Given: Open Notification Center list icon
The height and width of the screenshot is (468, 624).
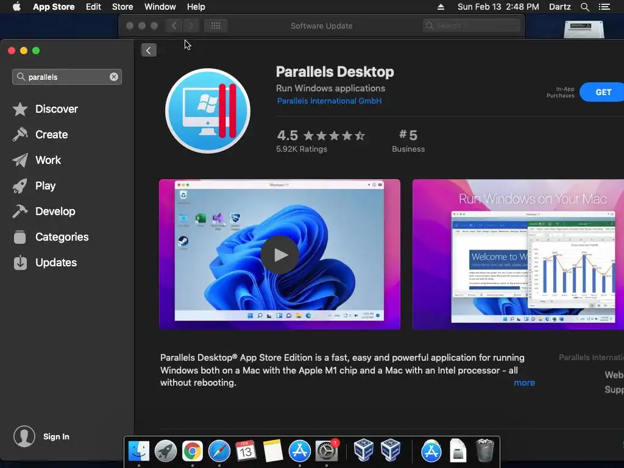Looking at the screenshot, I should [x=604, y=7].
